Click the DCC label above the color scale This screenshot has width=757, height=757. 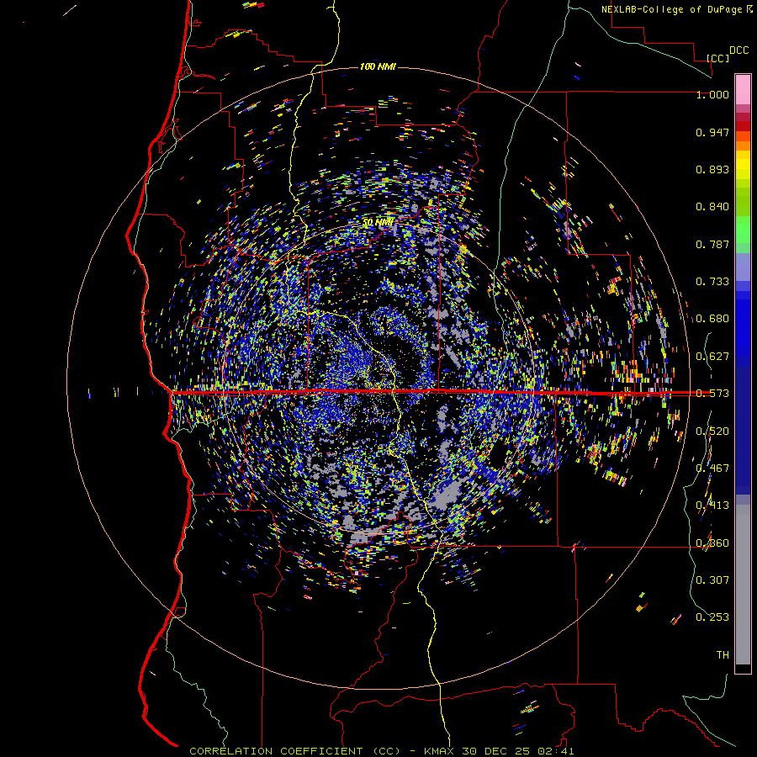(x=738, y=50)
